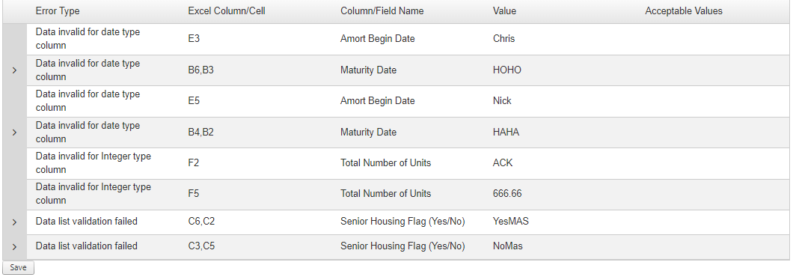Expand the HAHA Maturity Date error row
This screenshot has height=280, width=799.
(14, 132)
